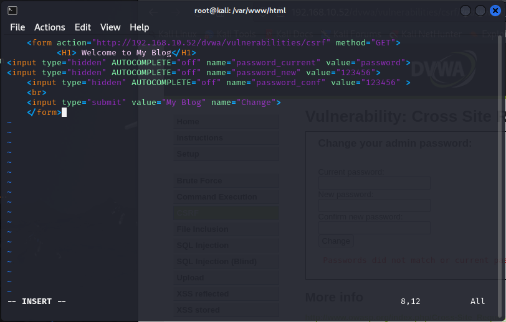Viewport: 506px width, 322px height.
Task: Open Setup in the DVWA sidebar
Action: [226, 154]
